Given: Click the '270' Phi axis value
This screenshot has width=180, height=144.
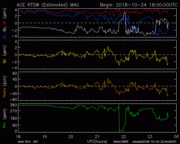Looking at the screenshot, I should coord(13,111).
